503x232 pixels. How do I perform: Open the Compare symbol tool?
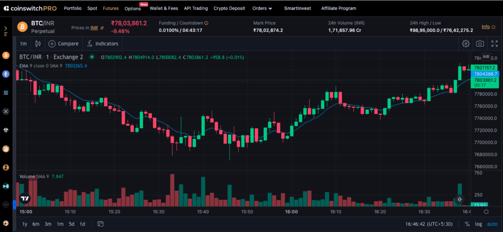pos(63,44)
